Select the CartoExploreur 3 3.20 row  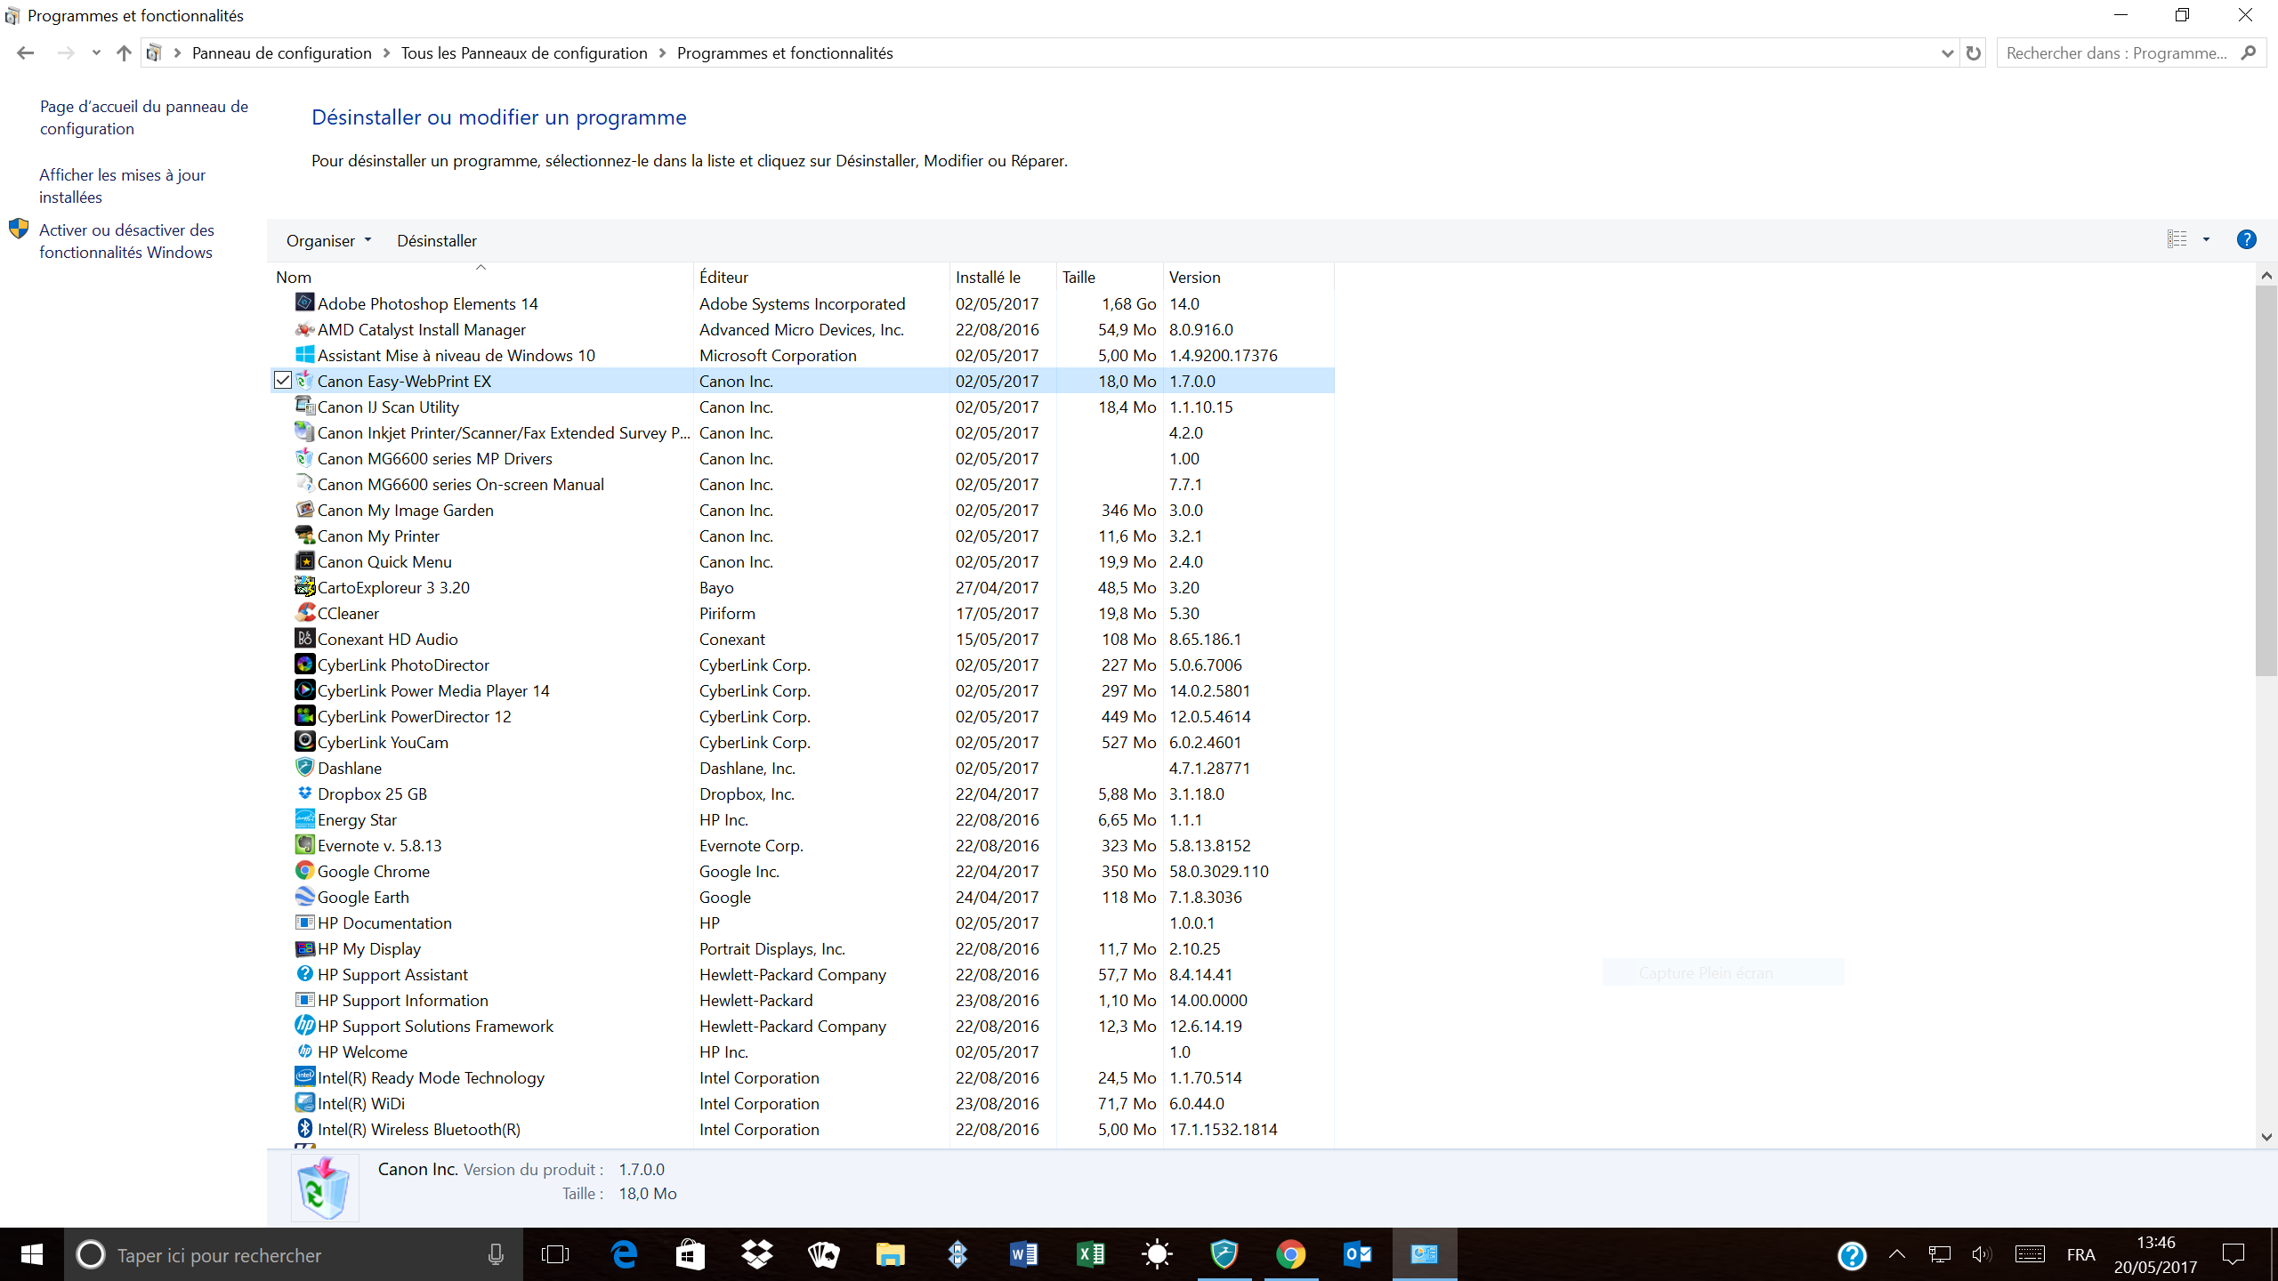801,587
